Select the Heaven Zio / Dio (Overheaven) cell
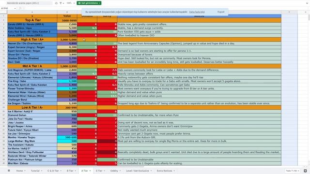310x174 pixels. (x=32, y=43)
